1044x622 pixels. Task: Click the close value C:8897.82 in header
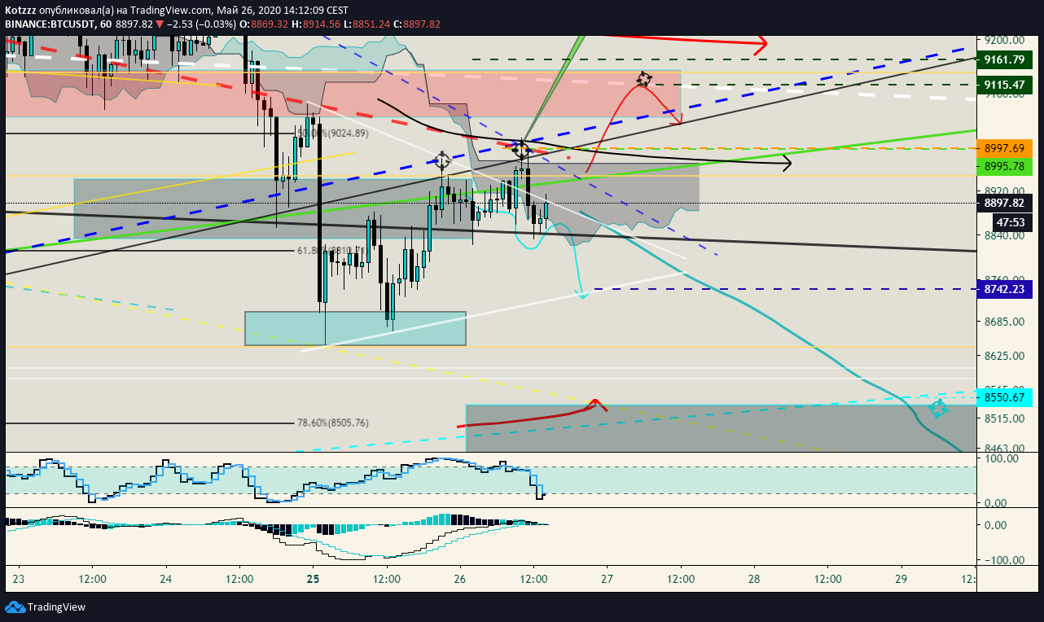417,24
